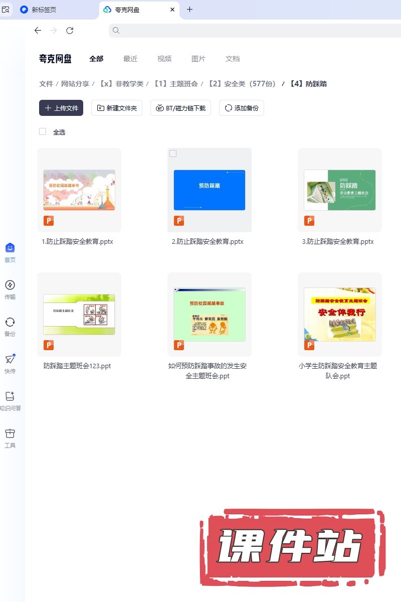Open the 快传 quick send sidebar icon
Image resolution: width=401 pixels, height=602 pixels.
10,360
